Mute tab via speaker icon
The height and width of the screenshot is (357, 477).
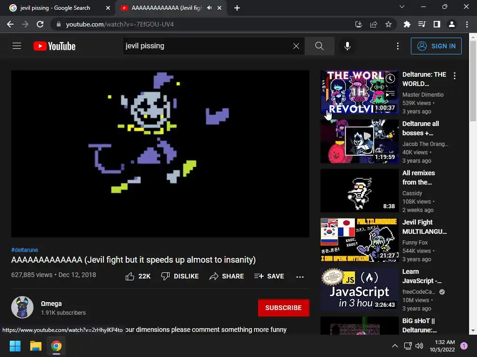coord(209,8)
